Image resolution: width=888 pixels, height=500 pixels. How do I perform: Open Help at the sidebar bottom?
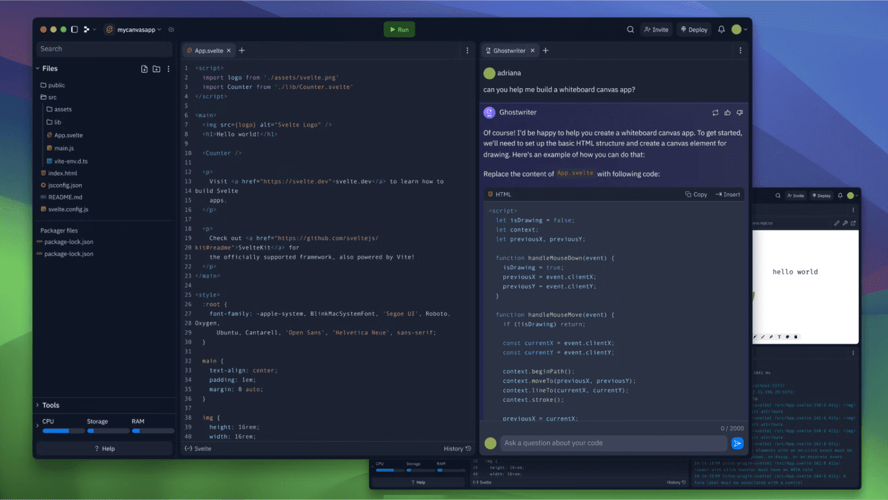(105, 449)
